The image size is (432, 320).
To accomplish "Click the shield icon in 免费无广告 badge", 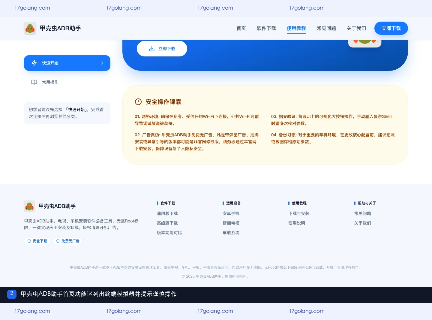I will 58,241.
